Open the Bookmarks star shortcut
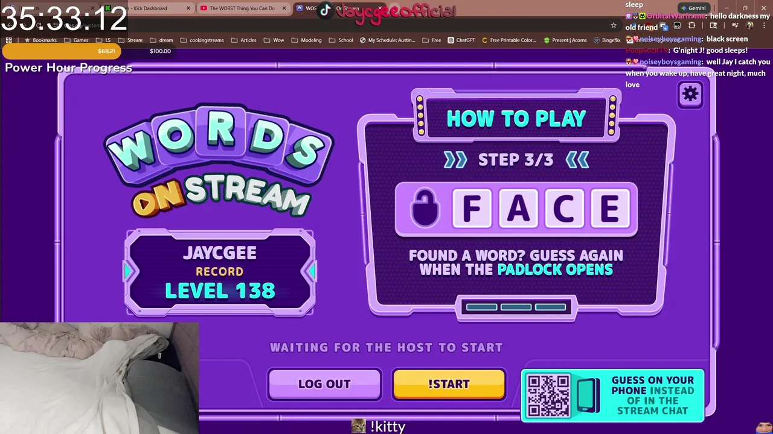773x434 pixels. pyautogui.click(x=40, y=40)
